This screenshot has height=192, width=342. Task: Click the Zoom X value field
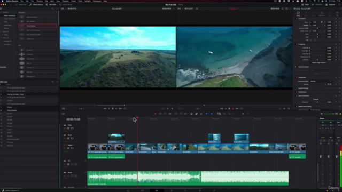[314, 22]
